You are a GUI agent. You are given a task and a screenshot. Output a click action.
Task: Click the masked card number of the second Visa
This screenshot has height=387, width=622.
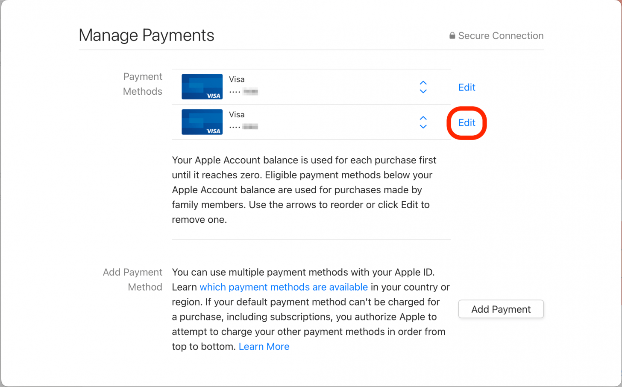click(243, 126)
